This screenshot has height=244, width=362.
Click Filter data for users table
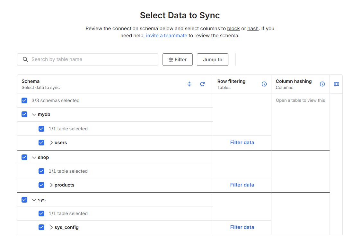242,143
